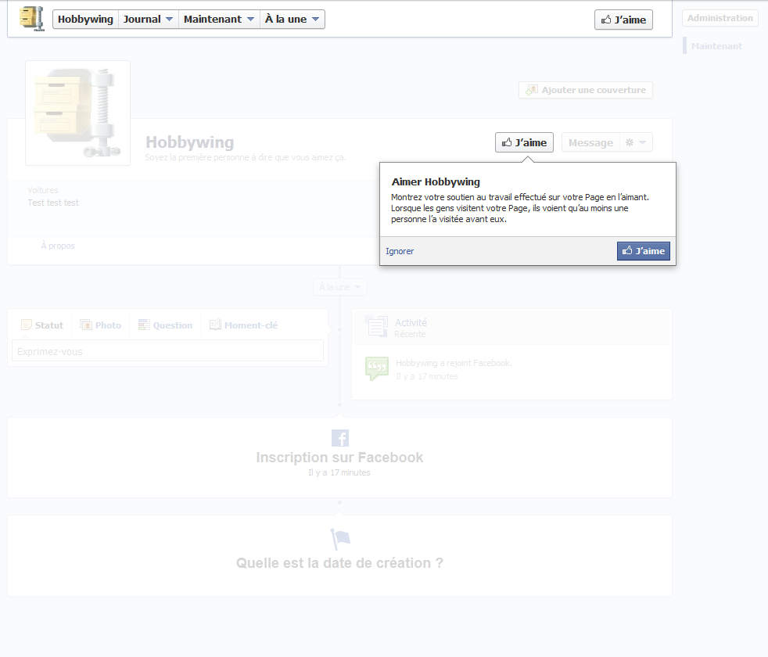Click the Inscription sur Facebook heading
This screenshot has width=768, height=657.
340,458
